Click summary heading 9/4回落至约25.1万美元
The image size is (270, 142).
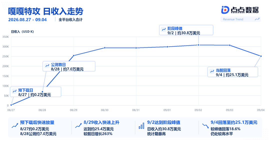point(234,122)
